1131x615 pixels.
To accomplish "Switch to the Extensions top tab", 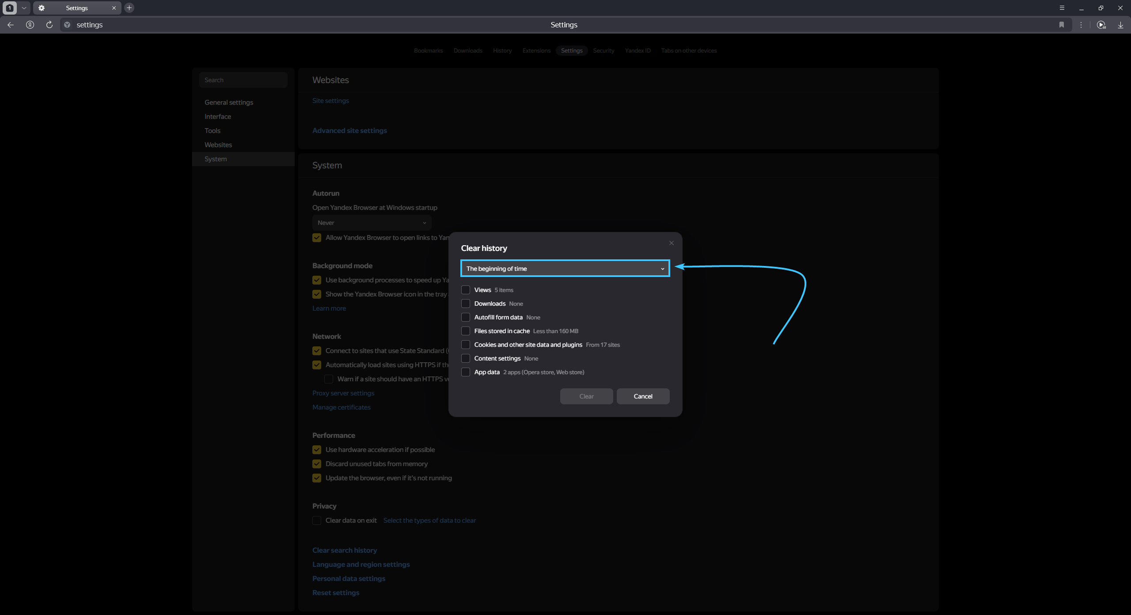I will tap(536, 50).
